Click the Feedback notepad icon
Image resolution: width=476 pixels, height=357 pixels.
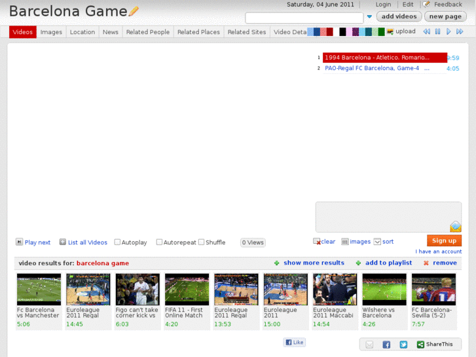(x=426, y=4)
